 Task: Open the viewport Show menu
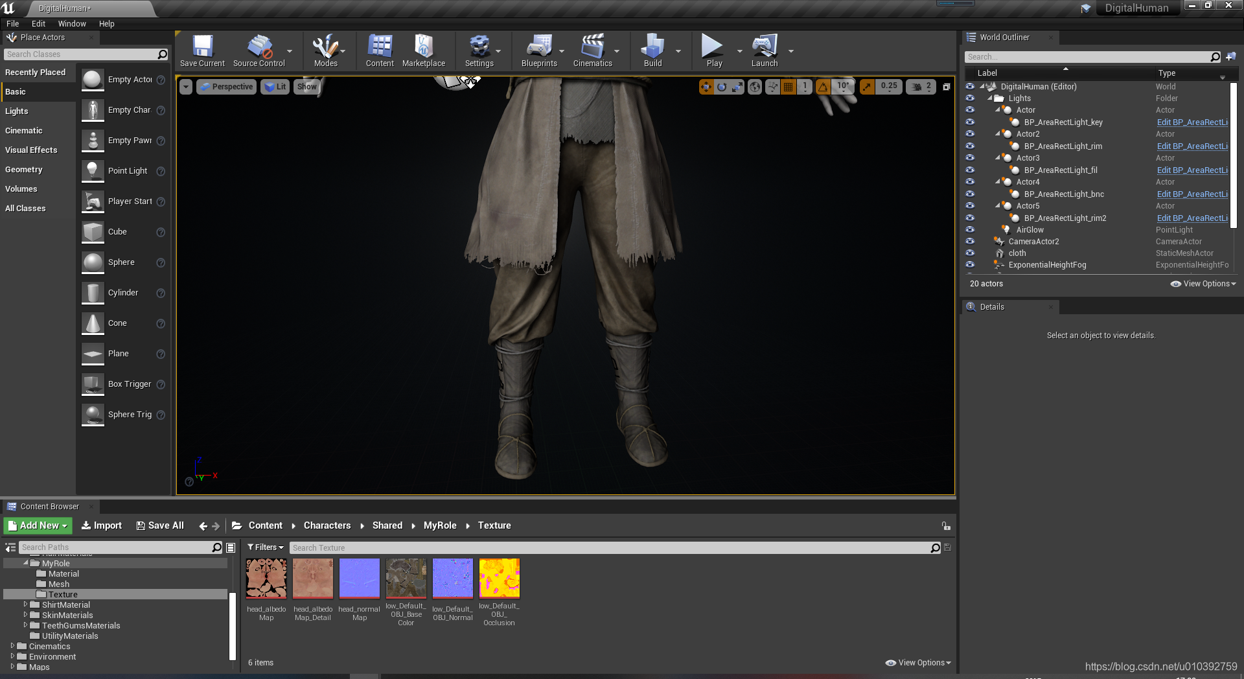click(306, 87)
